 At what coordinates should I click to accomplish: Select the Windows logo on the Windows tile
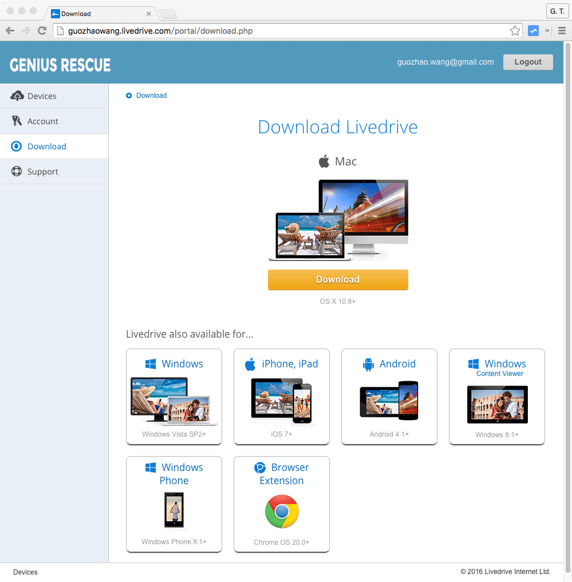[x=151, y=363]
